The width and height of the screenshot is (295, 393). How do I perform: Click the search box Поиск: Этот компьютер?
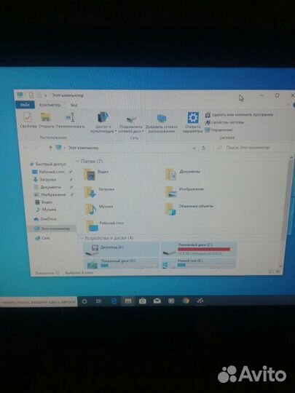[253, 148]
